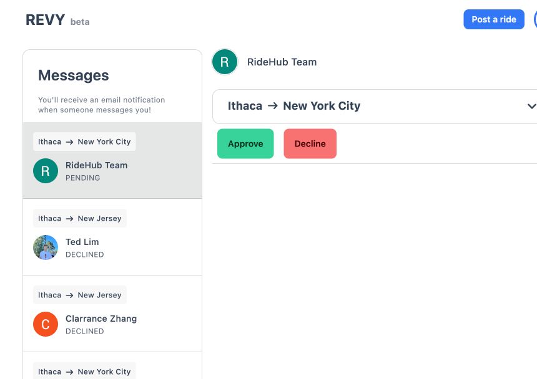This screenshot has width=537, height=379.
Task: Decline the RideHub Team ride request
Action: coord(310,143)
